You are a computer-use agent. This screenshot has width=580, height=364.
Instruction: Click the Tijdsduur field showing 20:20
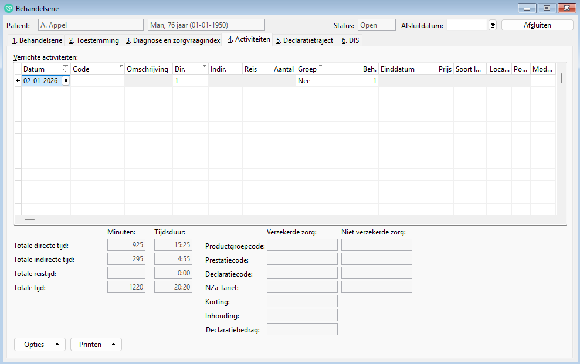pyautogui.click(x=173, y=287)
